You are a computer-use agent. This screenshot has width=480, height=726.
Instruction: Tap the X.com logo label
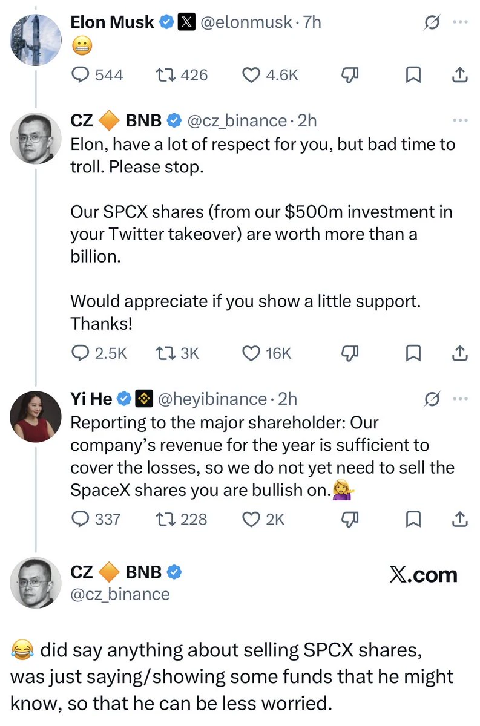tap(423, 575)
